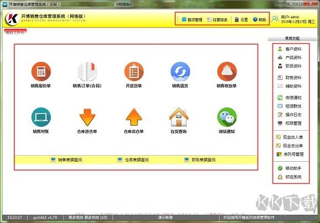This screenshot has width=320, height=223.
Task: Open the 存货查询 house icon
Action: [179, 117]
